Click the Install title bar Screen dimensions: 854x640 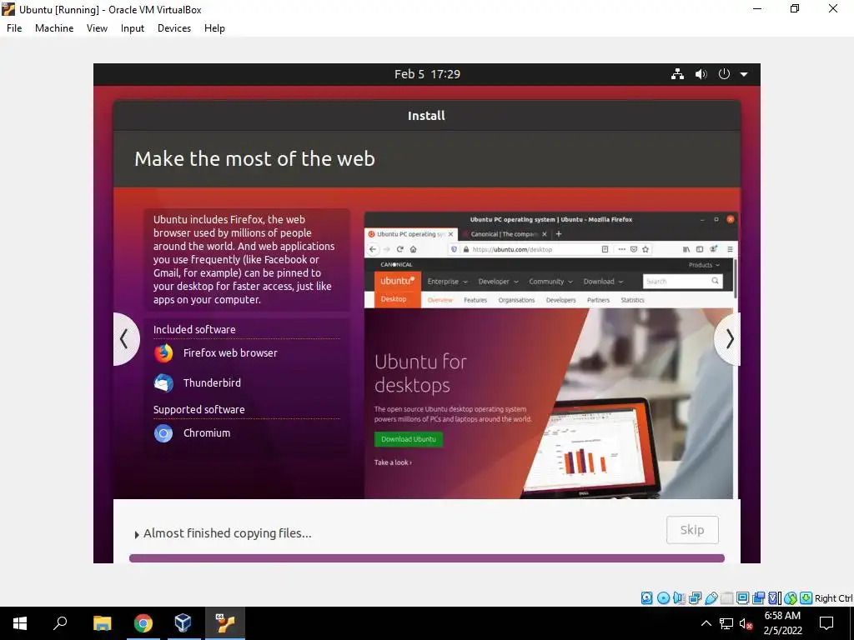coord(426,115)
